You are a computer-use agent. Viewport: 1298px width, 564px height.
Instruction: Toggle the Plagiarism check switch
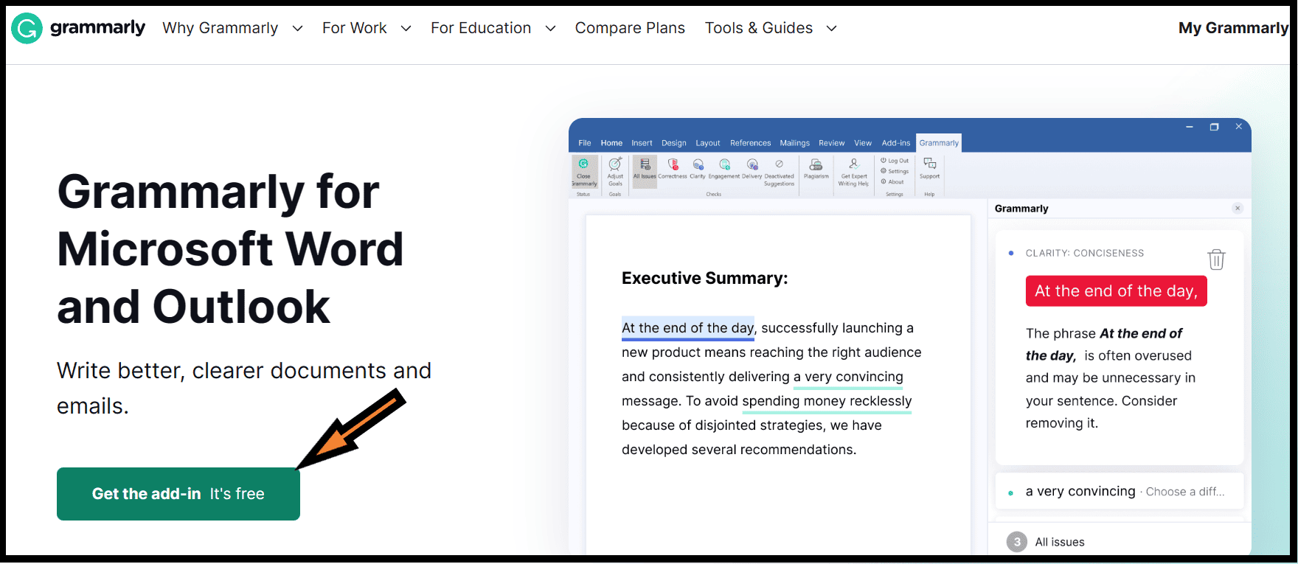[x=816, y=169]
